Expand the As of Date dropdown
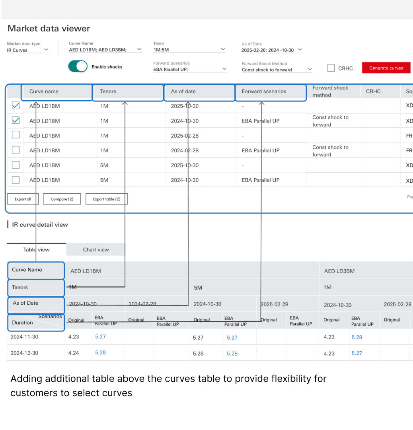 tap(271, 50)
